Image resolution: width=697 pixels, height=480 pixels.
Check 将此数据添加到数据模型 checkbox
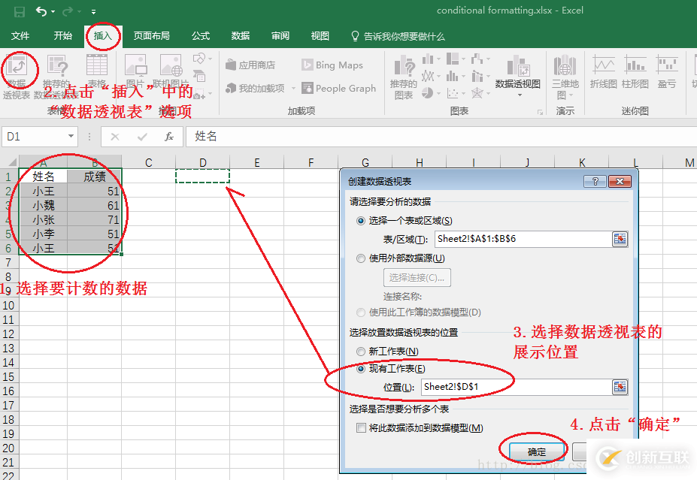(x=362, y=427)
